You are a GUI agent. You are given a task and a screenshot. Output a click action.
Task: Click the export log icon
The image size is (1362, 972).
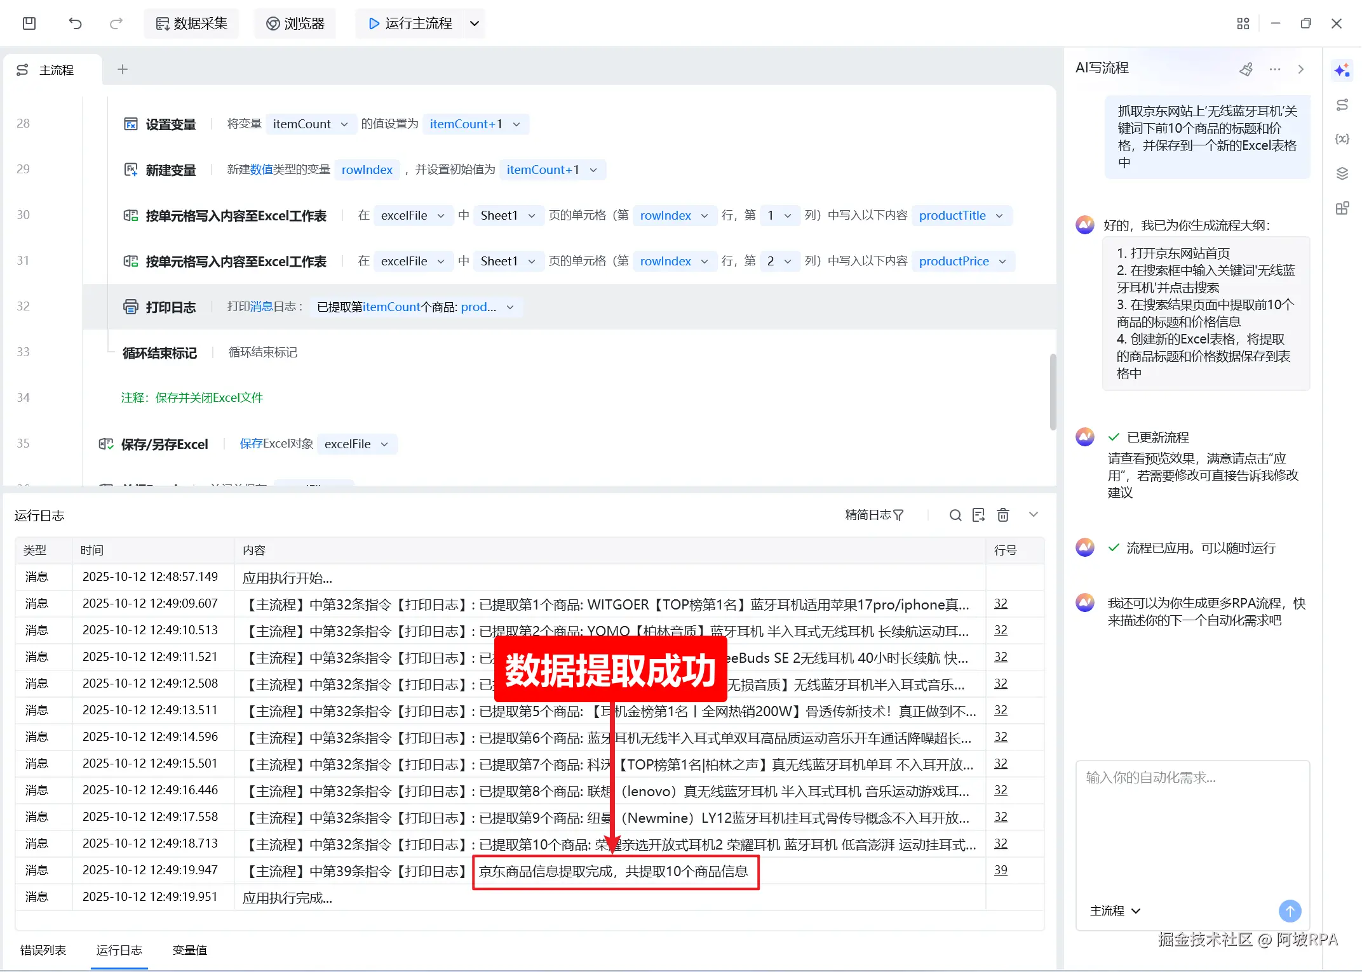pos(978,515)
